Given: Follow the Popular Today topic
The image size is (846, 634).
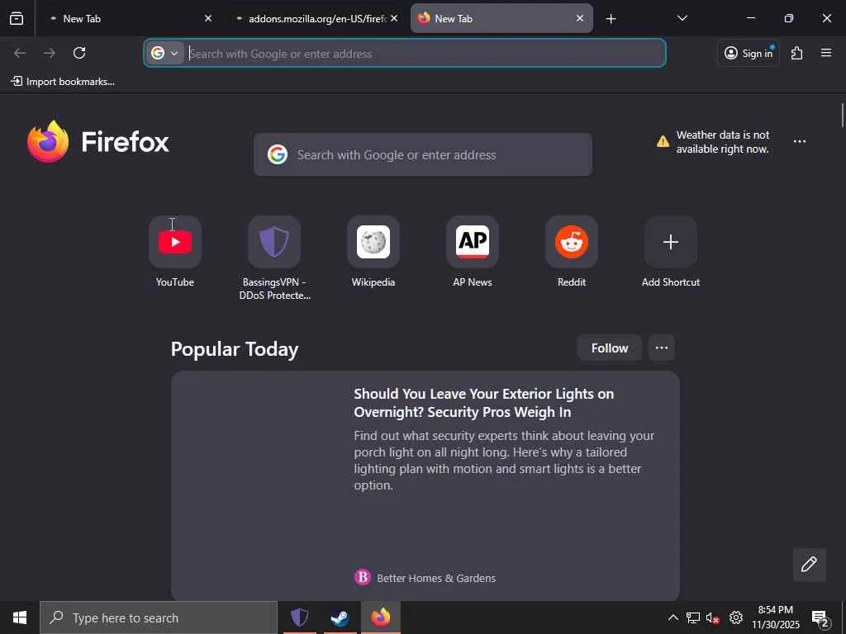Looking at the screenshot, I should point(609,348).
